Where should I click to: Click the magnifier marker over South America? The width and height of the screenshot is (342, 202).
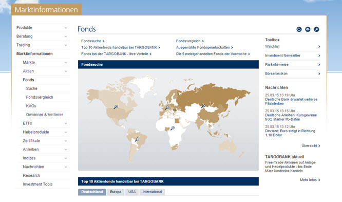click(137, 139)
